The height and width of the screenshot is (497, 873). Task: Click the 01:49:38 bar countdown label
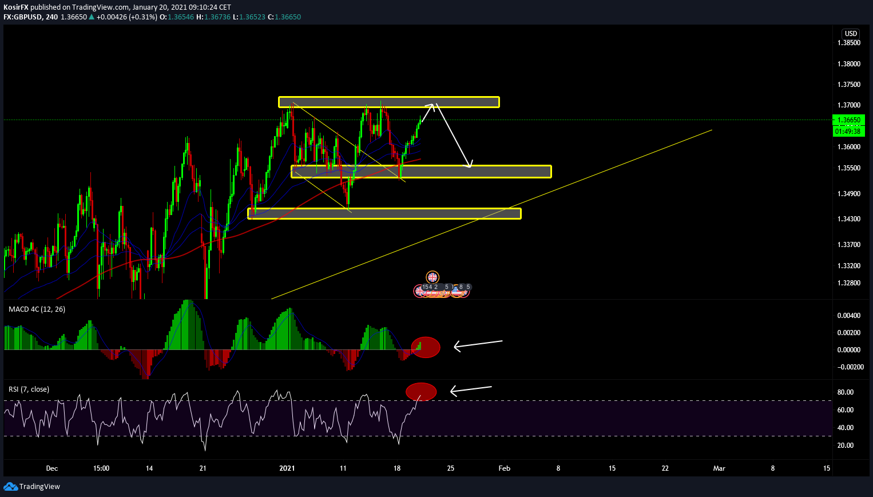pos(848,132)
